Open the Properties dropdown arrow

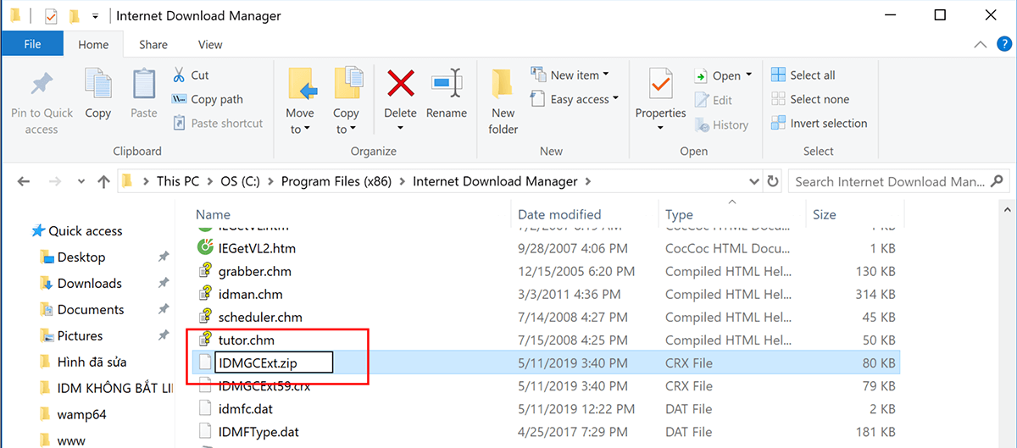tap(660, 129)
